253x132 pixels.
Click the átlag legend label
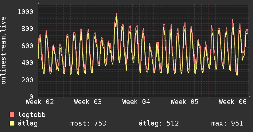28,123
